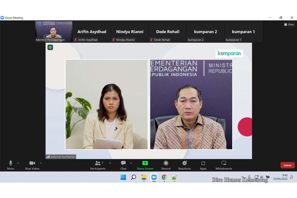Expand video options arrow beside Stop Video
The height and width of the screenshot is (198, 297).
pyautogui.click(x=41, y=163)
